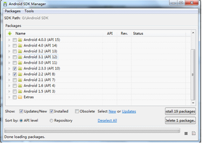Click the Android 1.5 folder icon
This screenshot has height=143, width=202.
point(20,91)
